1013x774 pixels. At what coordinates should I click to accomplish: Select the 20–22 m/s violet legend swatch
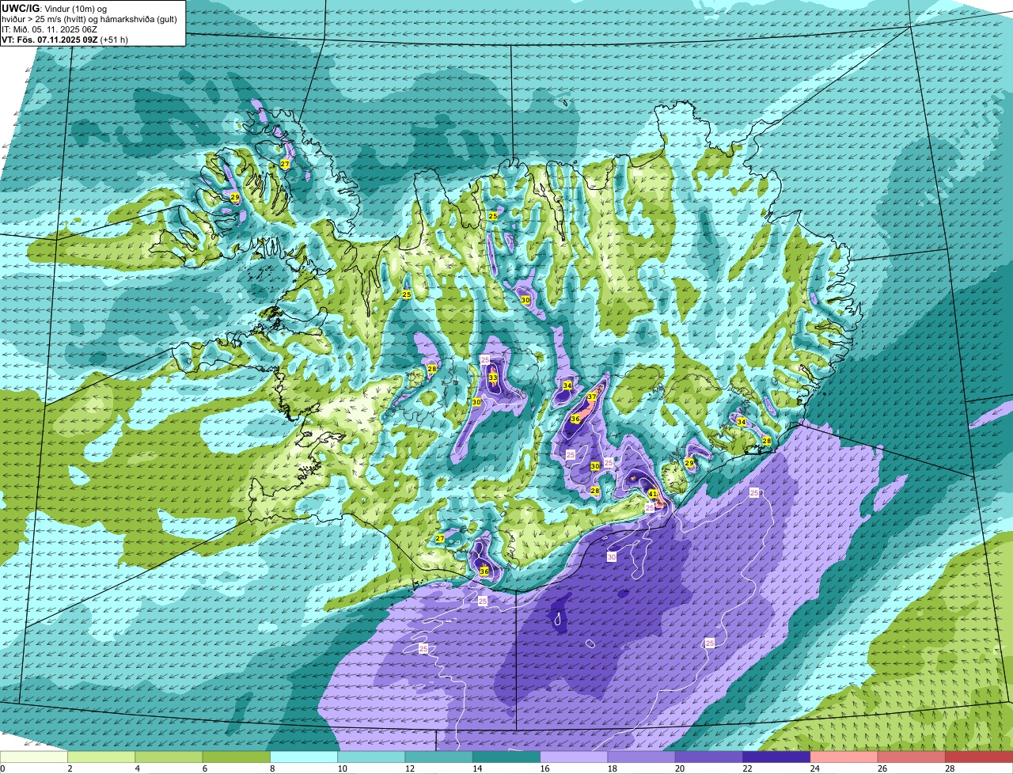tap(709, 757)
